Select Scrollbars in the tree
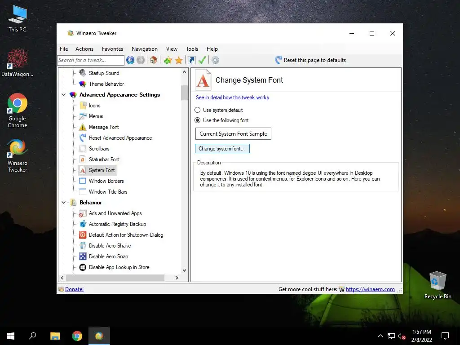The image size is (460, 345). click(99, 148)
